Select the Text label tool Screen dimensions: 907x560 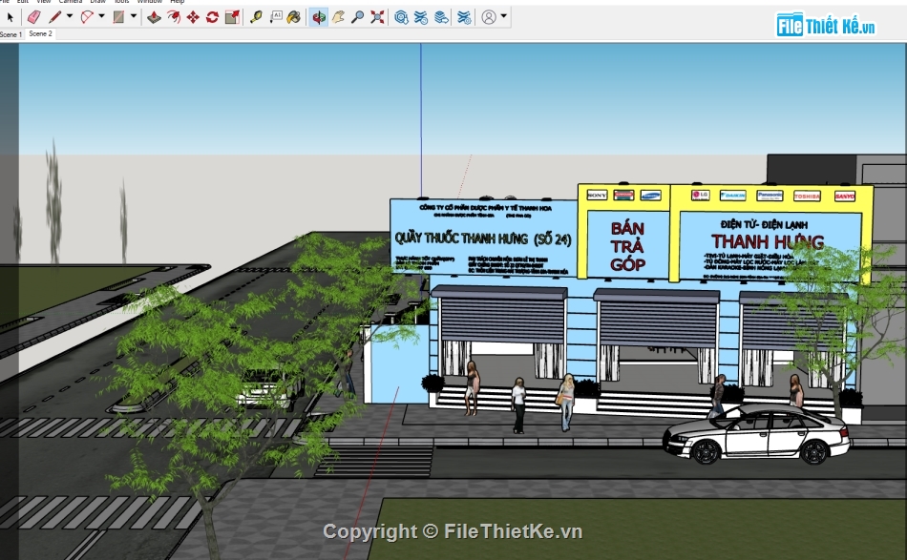pos(276,17)
